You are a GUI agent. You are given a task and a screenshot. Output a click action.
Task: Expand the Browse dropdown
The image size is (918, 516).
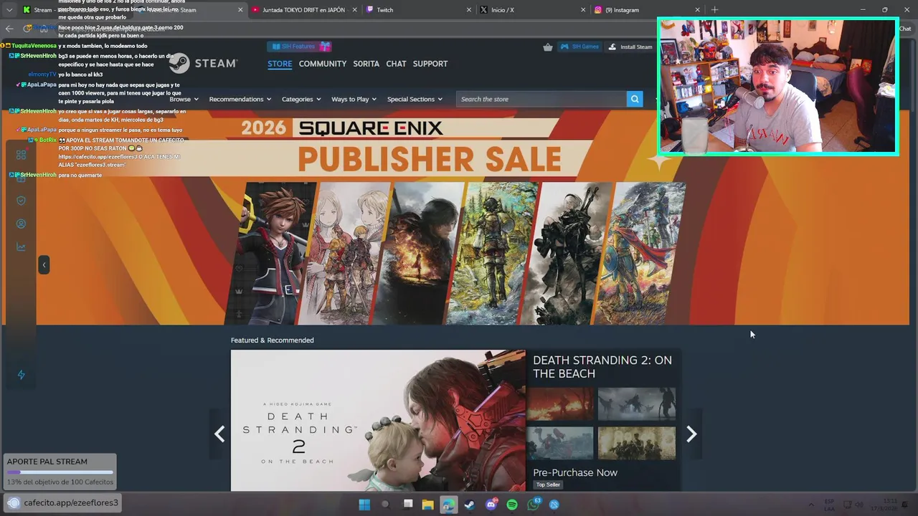(x=184, y=99)
